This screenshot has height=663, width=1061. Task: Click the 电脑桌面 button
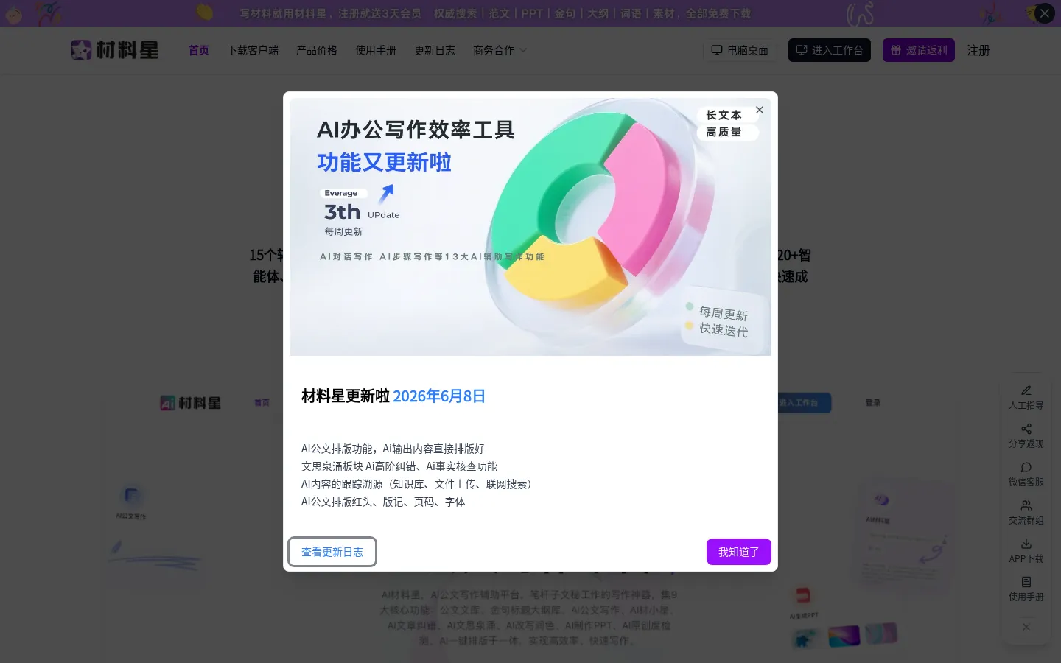pyautogui.click(x=740, y=50)
